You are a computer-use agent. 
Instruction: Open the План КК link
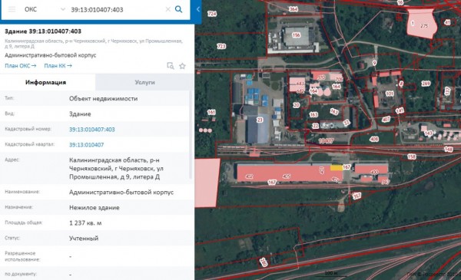tap(58, 66)
